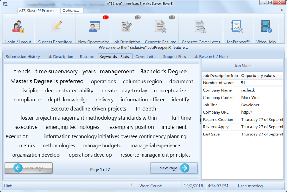
Task: Select the Company URL value http://
Action: click(262, 112)
